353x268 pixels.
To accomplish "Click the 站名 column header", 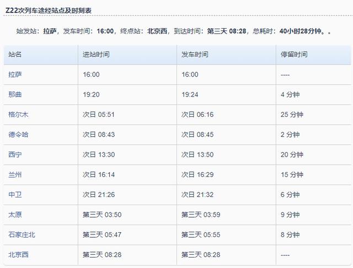I will pyautogui.click(x=15, y=55).
